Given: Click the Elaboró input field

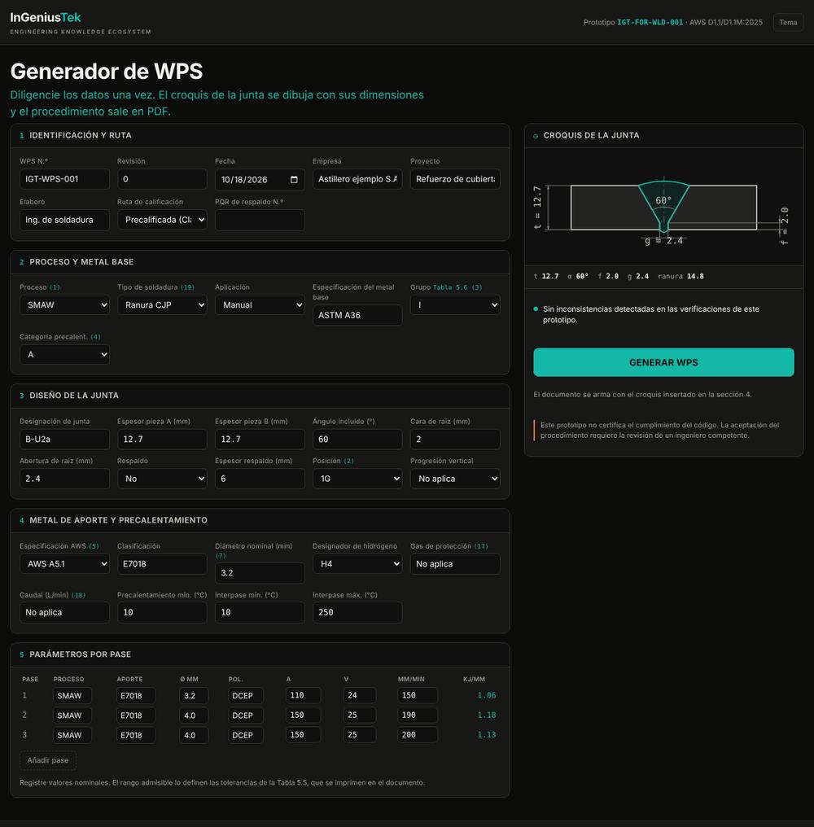Looking at the screenshot, I should [64, 220].
